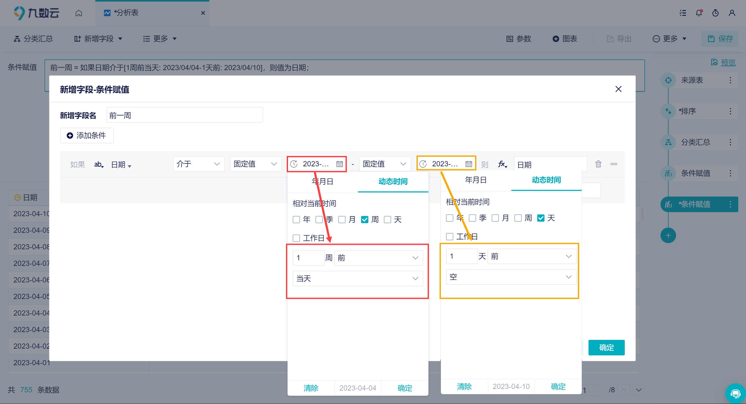Open the 当天 dropdown
The image size is (746, 404).
point(358,279)
